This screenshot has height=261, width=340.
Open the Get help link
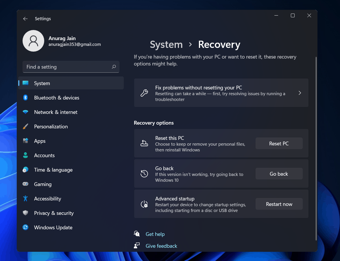[155, 234]
